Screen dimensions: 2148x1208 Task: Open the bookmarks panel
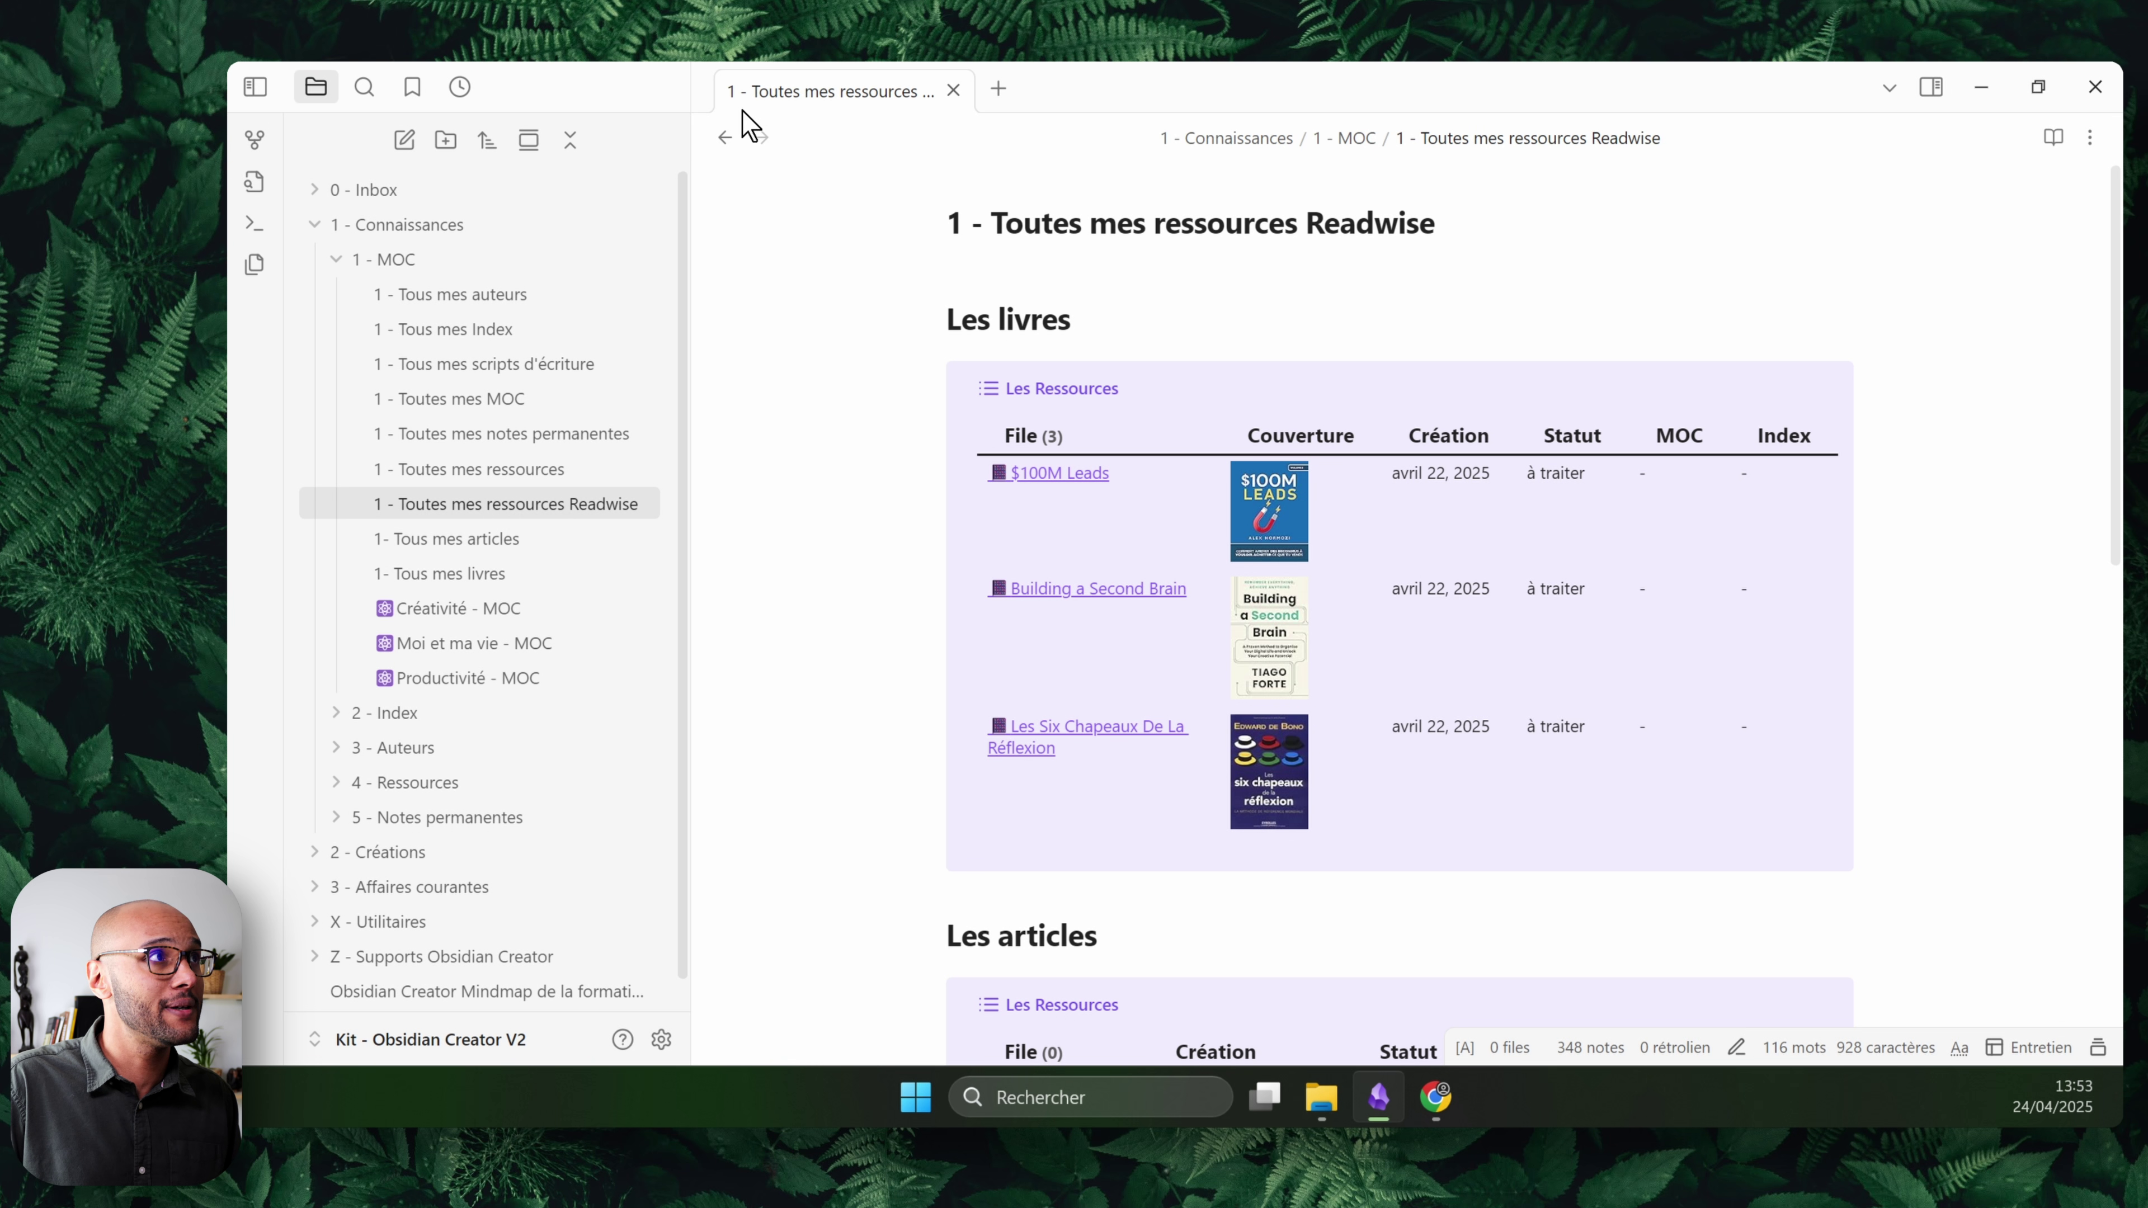pyautogui.click(x=412, y=88)
